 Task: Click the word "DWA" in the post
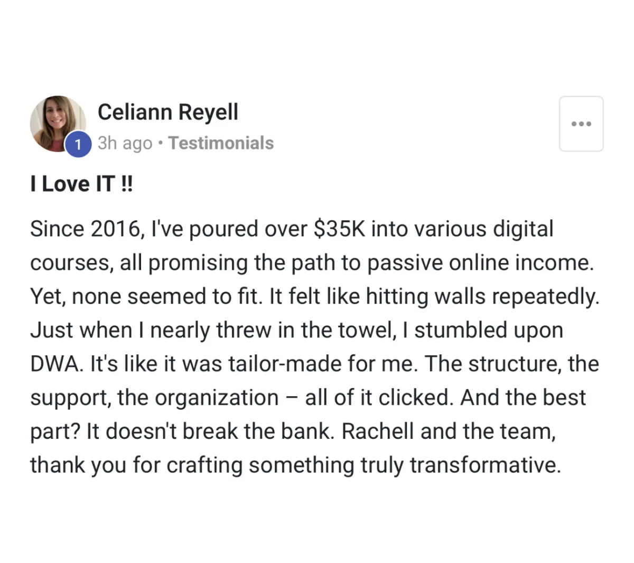57,364
